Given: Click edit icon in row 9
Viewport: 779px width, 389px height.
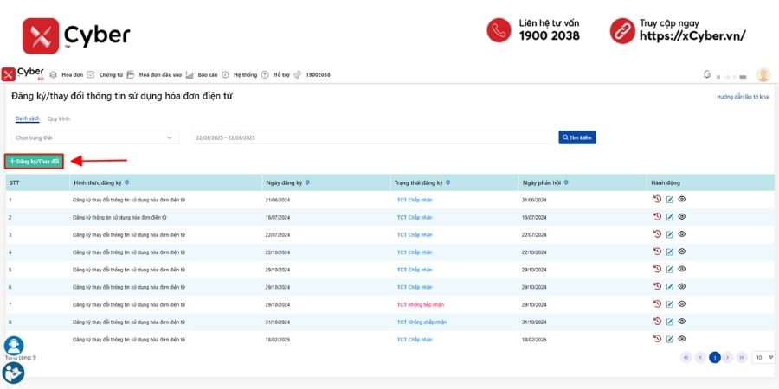Looking at the screenshot, I should point(670,340).
